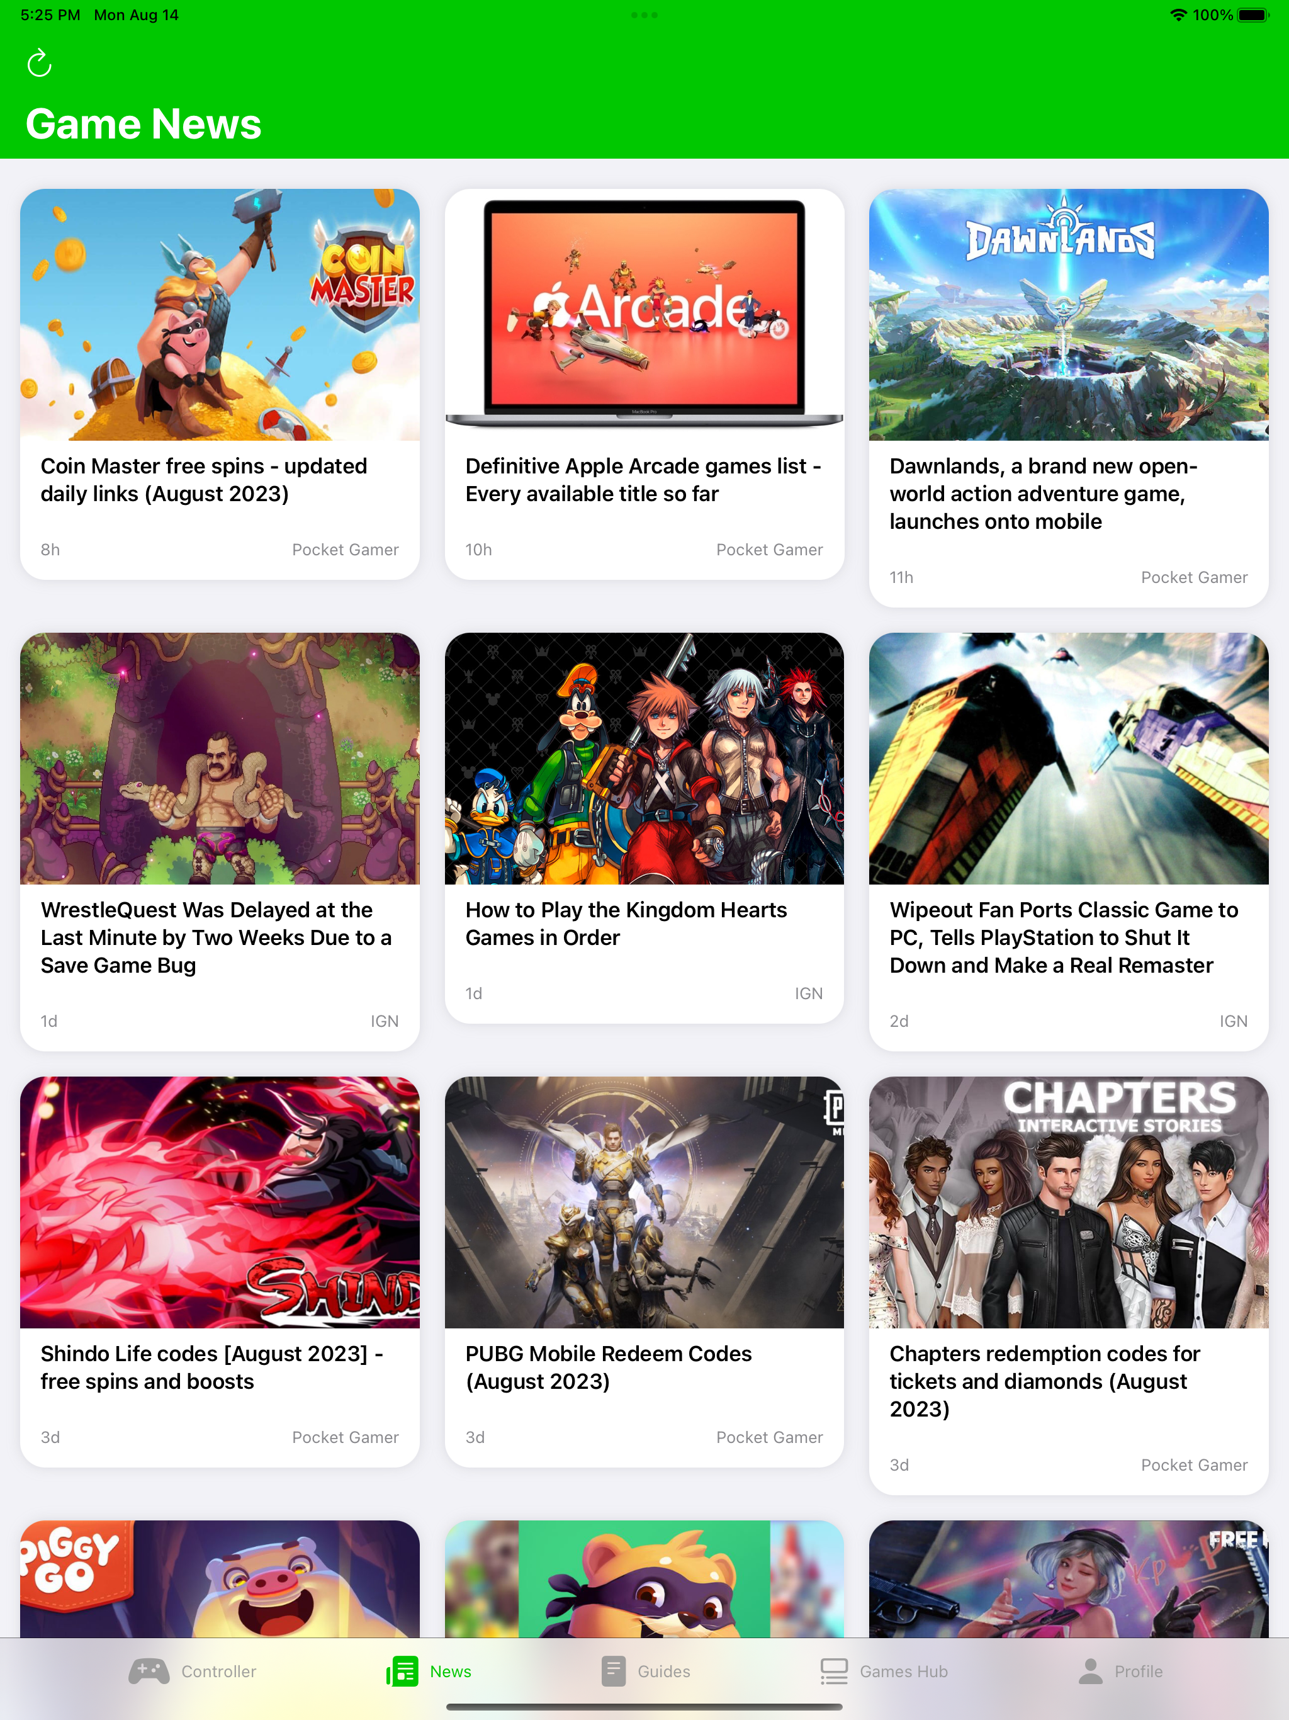This screenshot has width=1289, height=1720.
Task: Tap the three-dot multitasking indicator at the top
Action: [x=644, y=14]
